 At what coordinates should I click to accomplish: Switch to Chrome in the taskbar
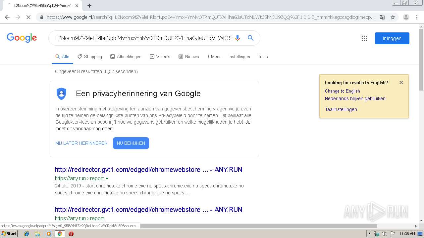click(x=60, y=234)
